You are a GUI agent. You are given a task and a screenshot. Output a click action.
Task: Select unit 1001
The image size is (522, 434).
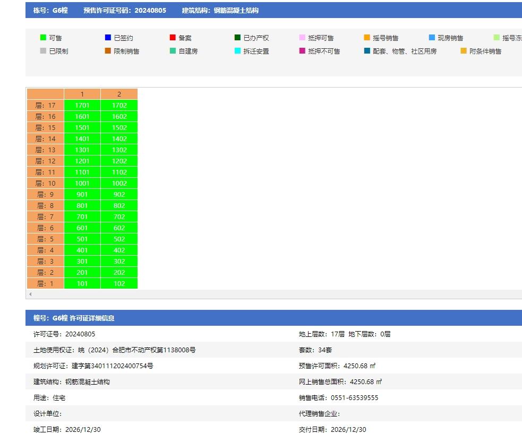coord(82,183)
